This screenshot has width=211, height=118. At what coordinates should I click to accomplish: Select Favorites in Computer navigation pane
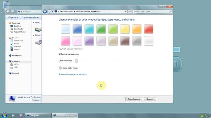pyautogui.click(x=16, y=23)
